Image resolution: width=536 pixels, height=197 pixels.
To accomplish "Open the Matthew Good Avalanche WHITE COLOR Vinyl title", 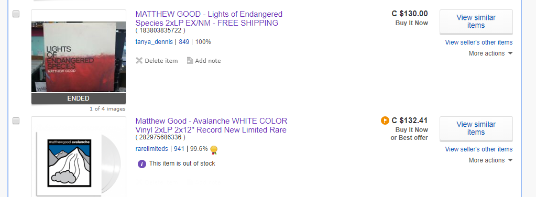I will pyautogui.click(x=211, y=125).
